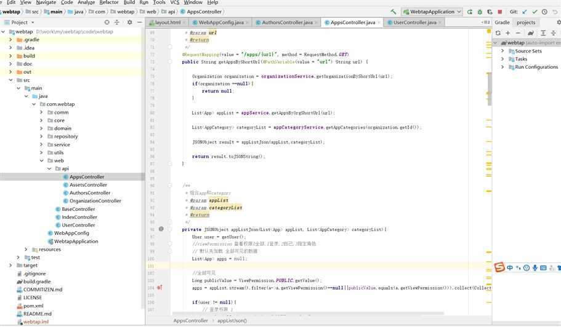The height and width of the screenshot is (327, 561).
Task: Open the VCS menu
Action: click(175, 2)
